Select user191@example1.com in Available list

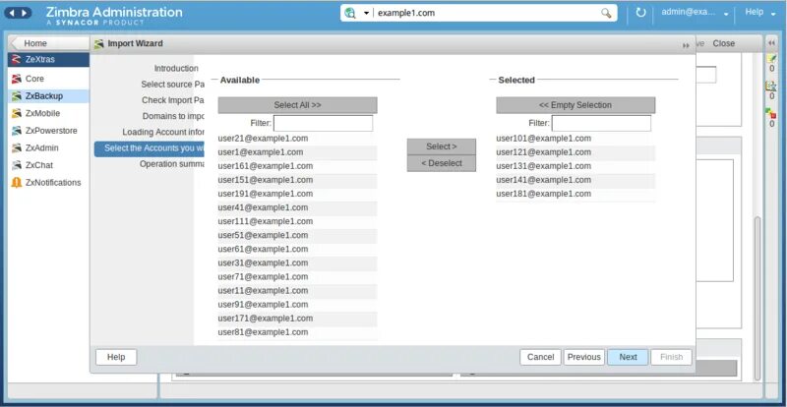pos(298,194)
